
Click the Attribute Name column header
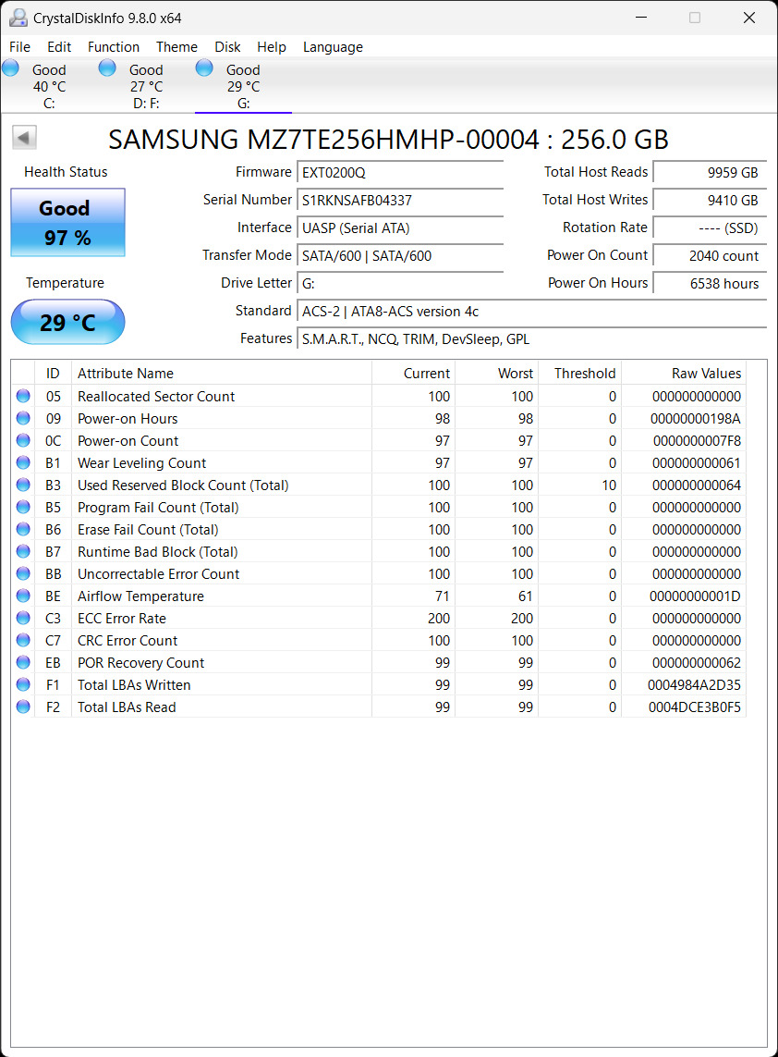(x=222, y=373)
